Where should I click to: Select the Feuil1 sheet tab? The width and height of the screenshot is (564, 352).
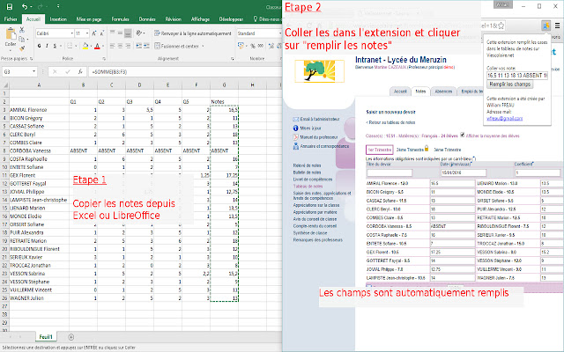click(46, 337)
